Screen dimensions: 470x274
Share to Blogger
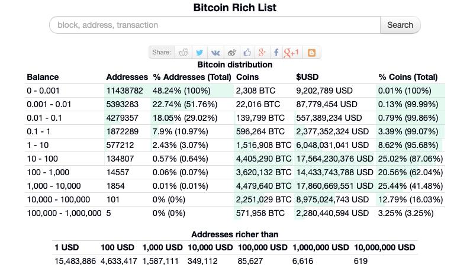311,52
